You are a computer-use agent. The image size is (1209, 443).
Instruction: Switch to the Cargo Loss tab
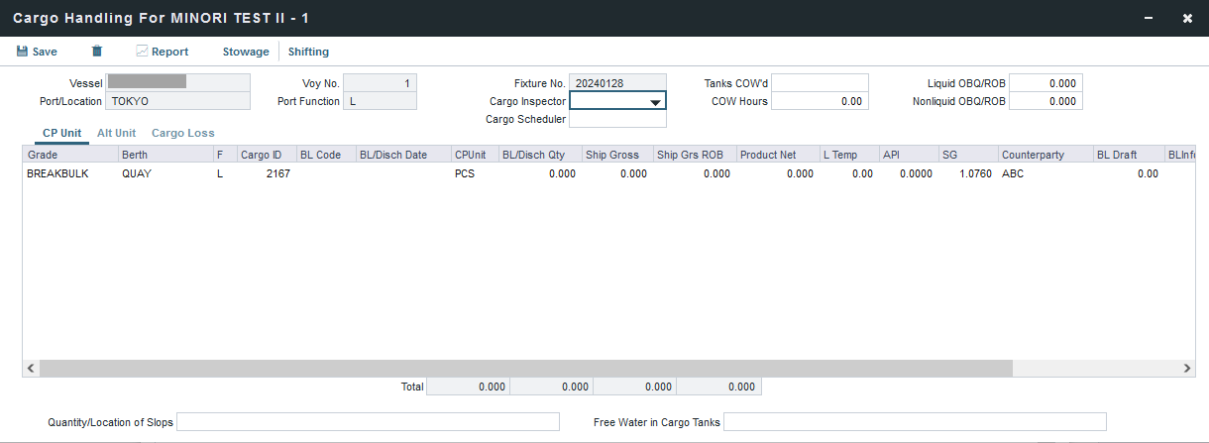coord(182,133)
